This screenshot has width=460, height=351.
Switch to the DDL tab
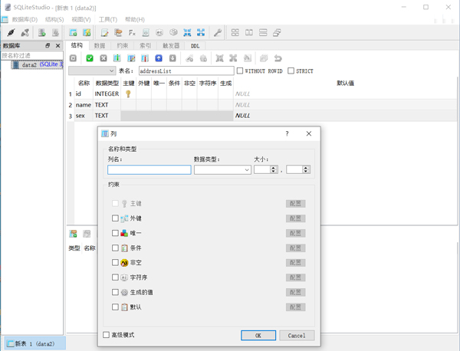pyautogui.click(x=195, y=46)
